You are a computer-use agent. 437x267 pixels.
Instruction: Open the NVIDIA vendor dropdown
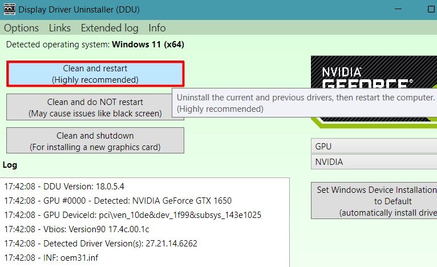click(x=374, y=161)
